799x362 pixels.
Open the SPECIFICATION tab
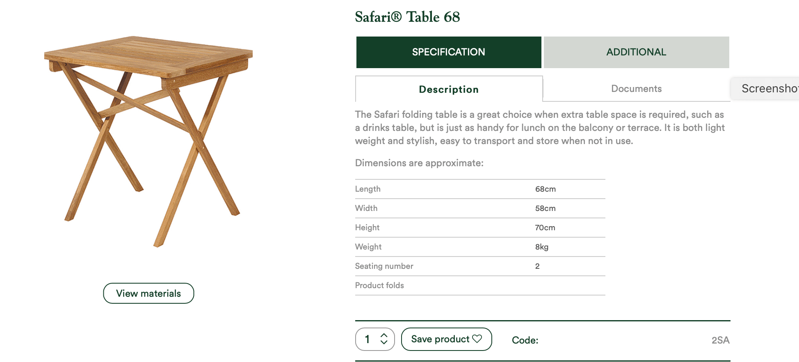[448, 52]
